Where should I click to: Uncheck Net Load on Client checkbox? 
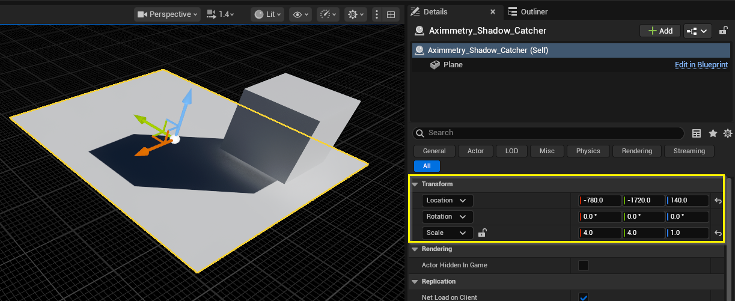point(583,297)
